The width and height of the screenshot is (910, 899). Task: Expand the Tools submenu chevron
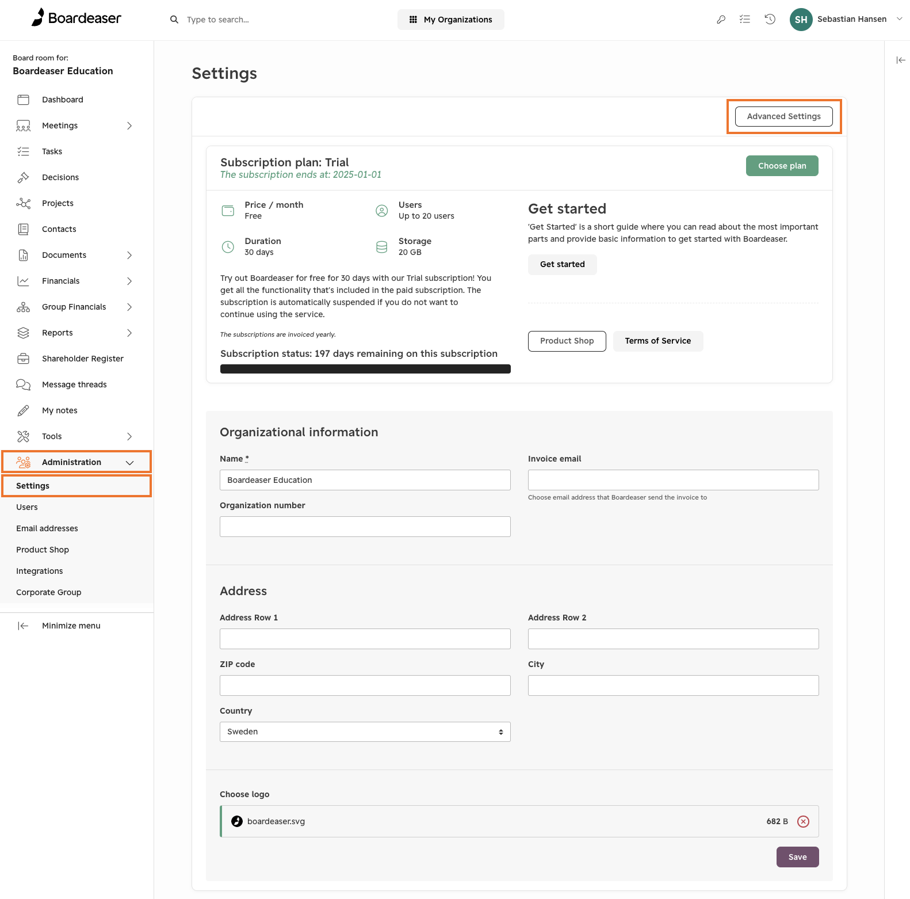129,436
